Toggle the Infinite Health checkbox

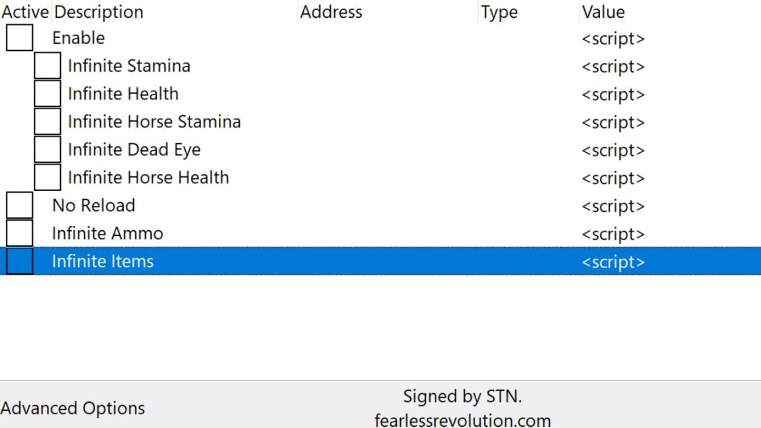[48, 94]
